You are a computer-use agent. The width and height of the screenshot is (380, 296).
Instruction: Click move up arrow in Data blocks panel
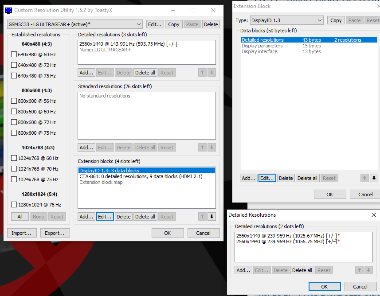click(x=364, y=178)
